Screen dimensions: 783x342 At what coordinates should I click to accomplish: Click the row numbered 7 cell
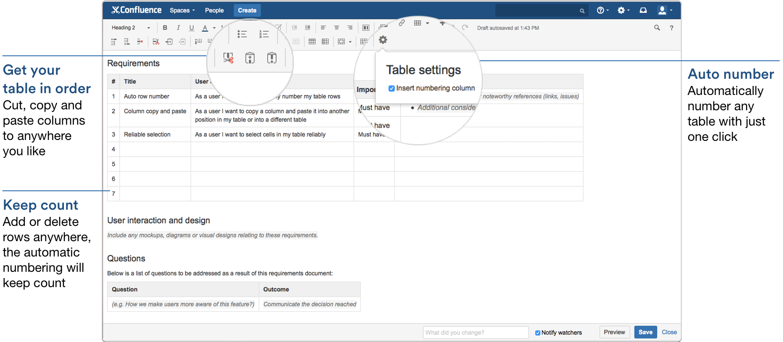pos(113,194)
